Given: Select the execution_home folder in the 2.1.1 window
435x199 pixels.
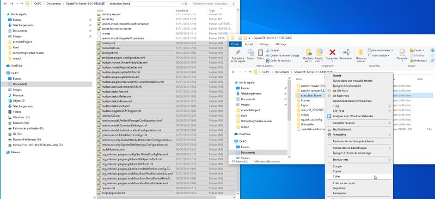Looking at the screenshot, I should point(311,95).
